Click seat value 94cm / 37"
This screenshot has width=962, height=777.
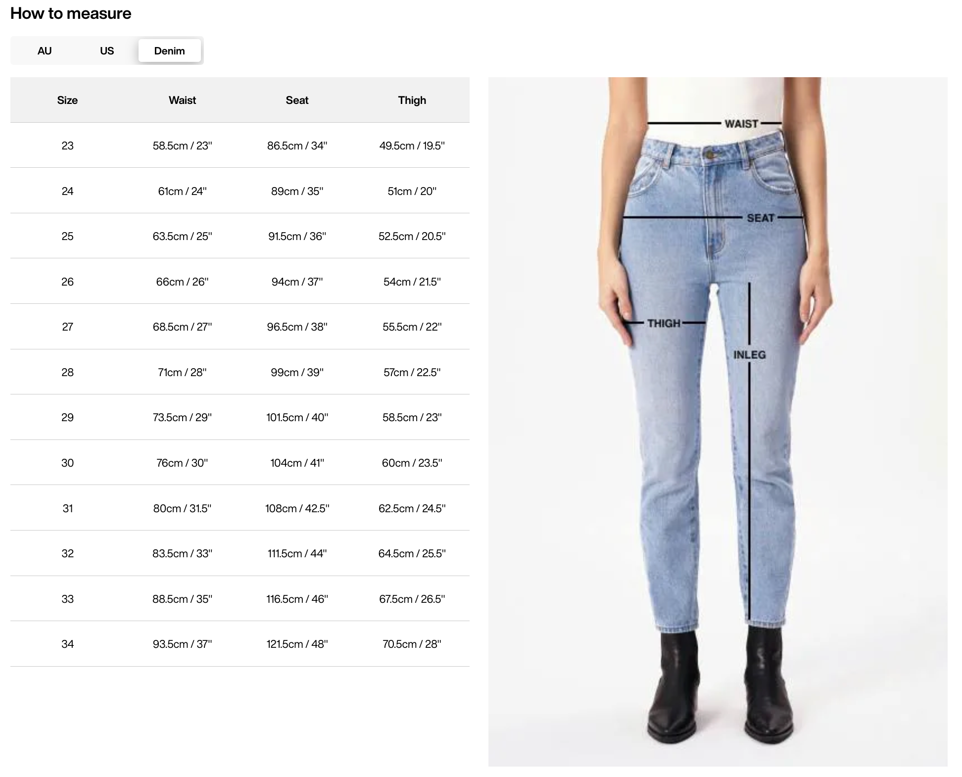coord(297,282)
